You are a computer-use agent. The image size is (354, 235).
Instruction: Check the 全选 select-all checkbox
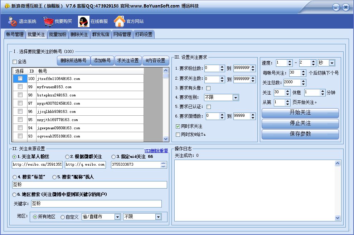click(15, 61)
